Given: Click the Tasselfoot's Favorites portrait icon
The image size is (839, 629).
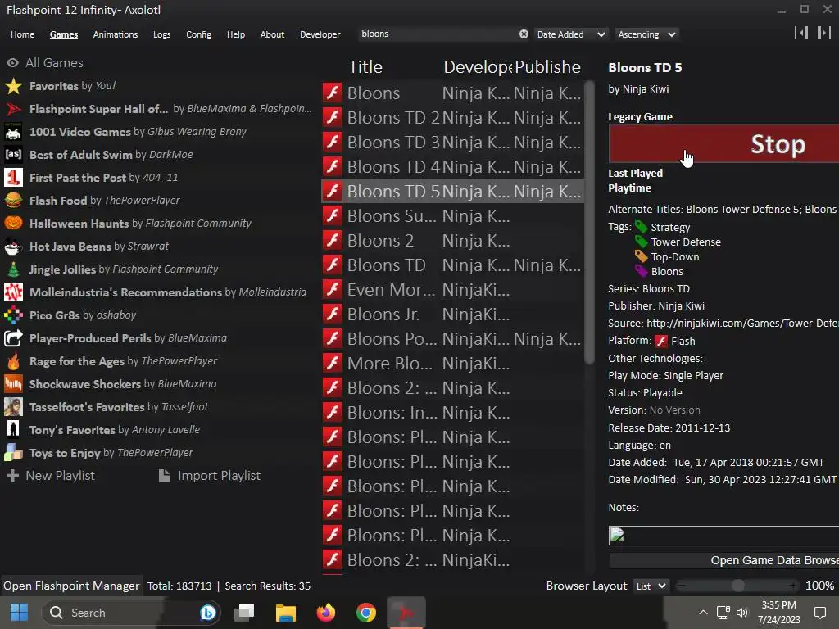Looking at the screenshot, I should [13, 407].
